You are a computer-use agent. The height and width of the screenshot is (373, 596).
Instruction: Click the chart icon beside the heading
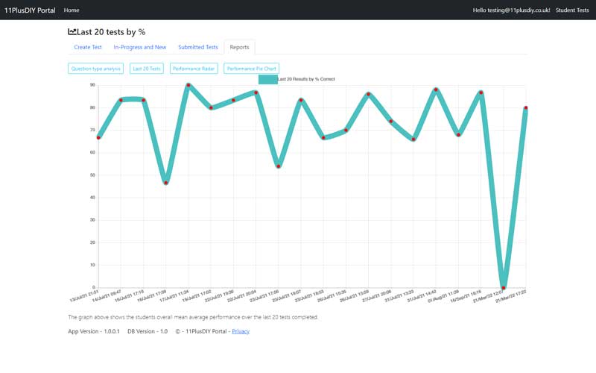pyautogui.click(x=72, y=32)
